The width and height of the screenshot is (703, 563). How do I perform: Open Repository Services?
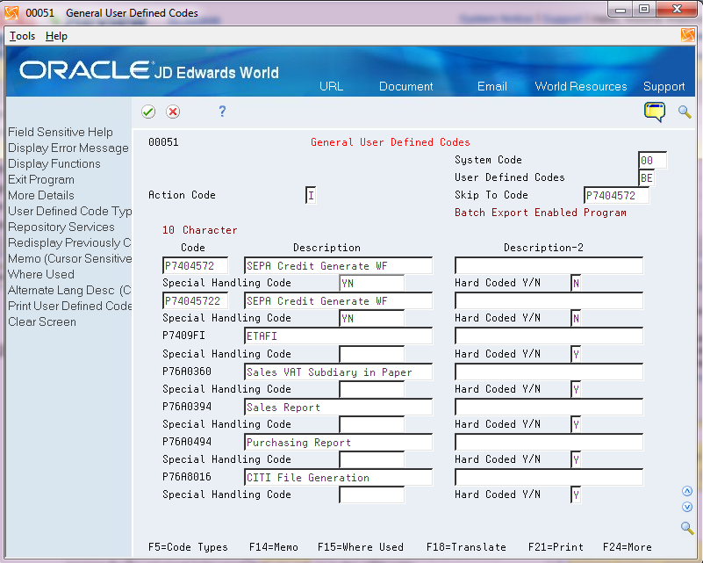(x=61, y=227)
